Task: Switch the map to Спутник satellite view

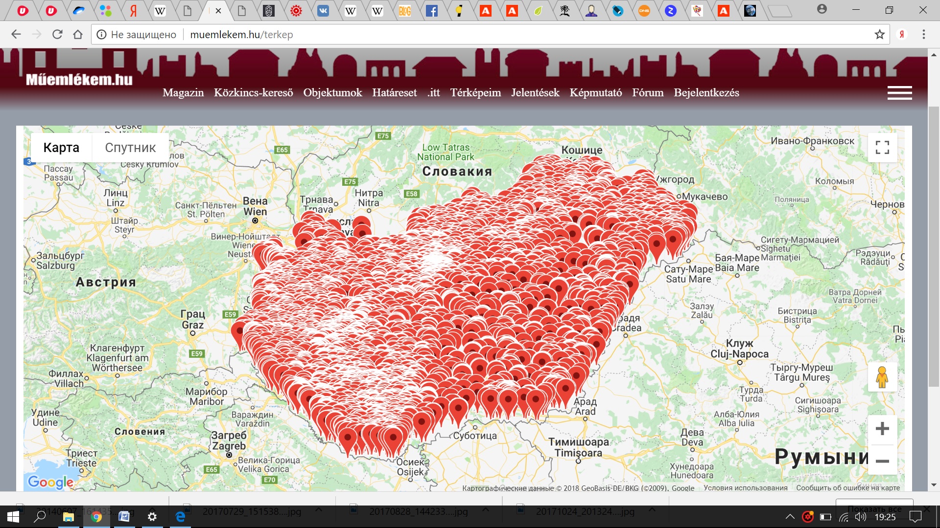Action: coord(130,148)
